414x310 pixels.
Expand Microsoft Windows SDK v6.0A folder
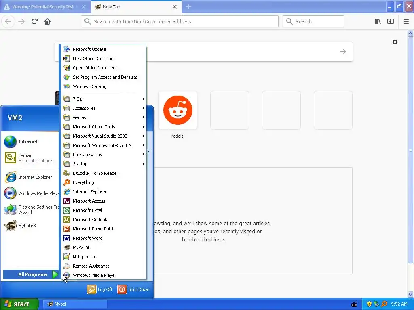[104, 145]
